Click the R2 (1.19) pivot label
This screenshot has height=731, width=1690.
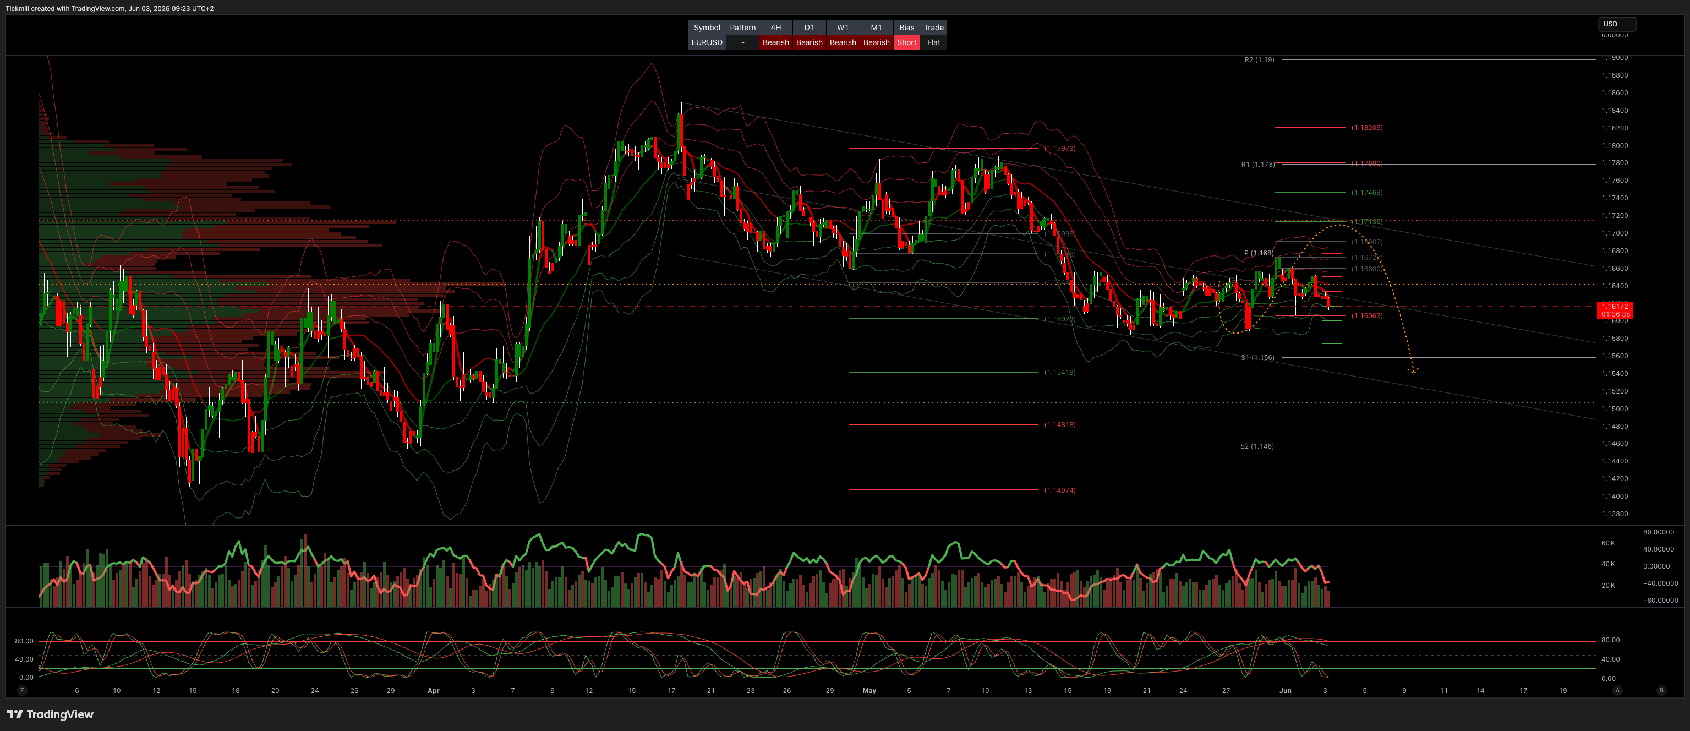pos(1259,59)
